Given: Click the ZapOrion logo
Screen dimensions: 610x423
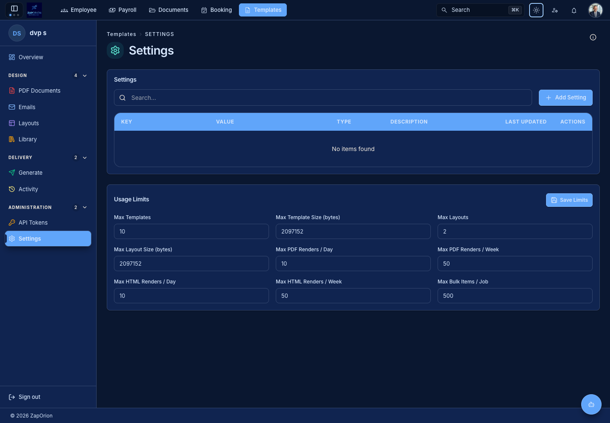Looking at the screenshot, I should click(x=34, y=10).
